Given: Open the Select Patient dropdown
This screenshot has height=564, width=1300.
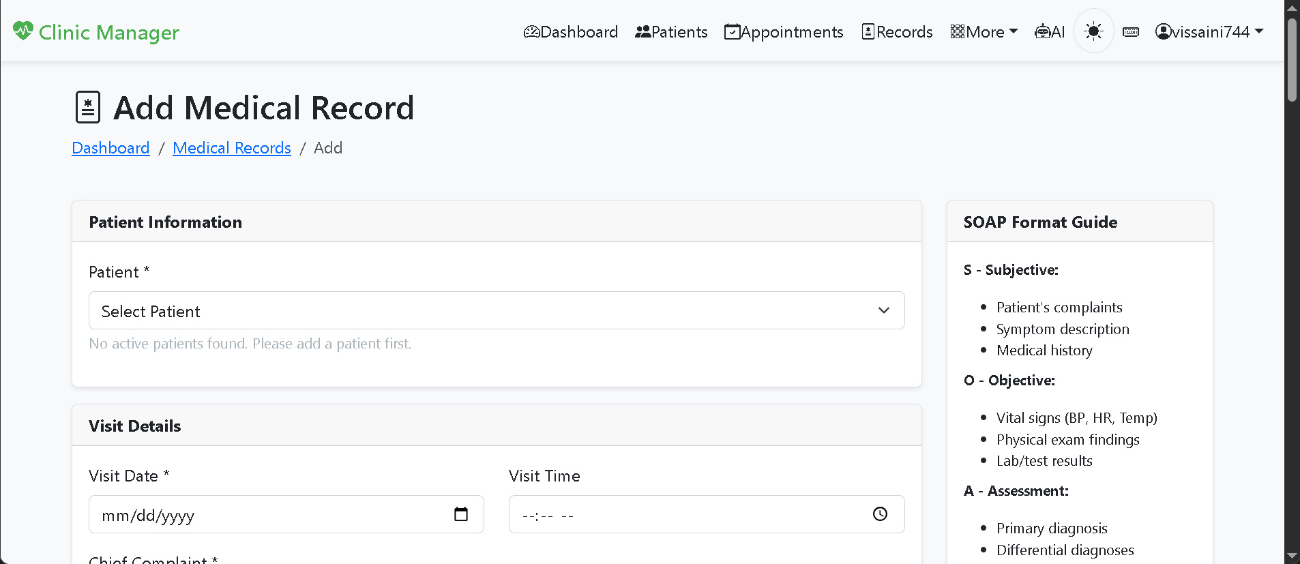Looking at the screenshot, I should (x=497, y=310).
